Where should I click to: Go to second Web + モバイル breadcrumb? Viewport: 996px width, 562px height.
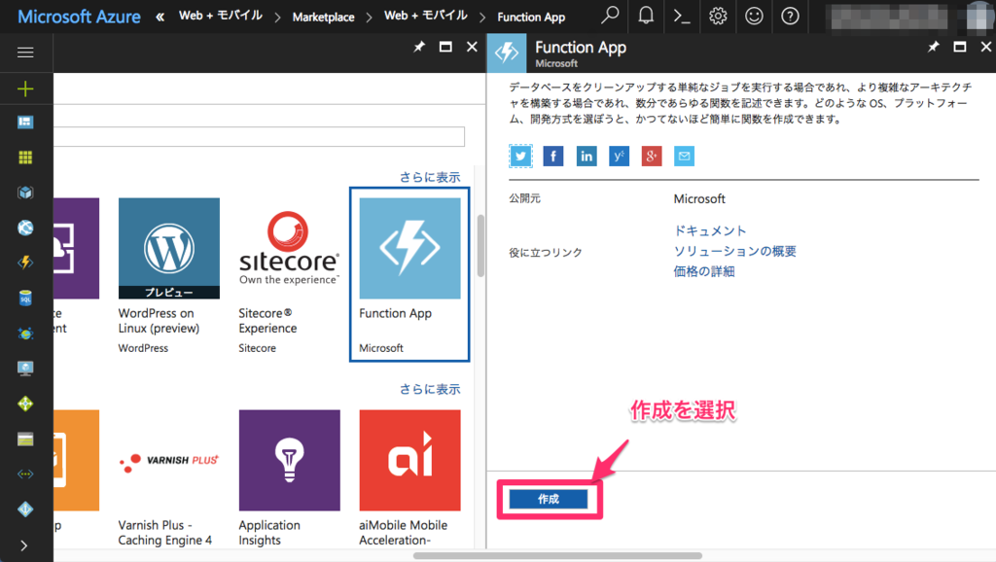click(426, 16)
